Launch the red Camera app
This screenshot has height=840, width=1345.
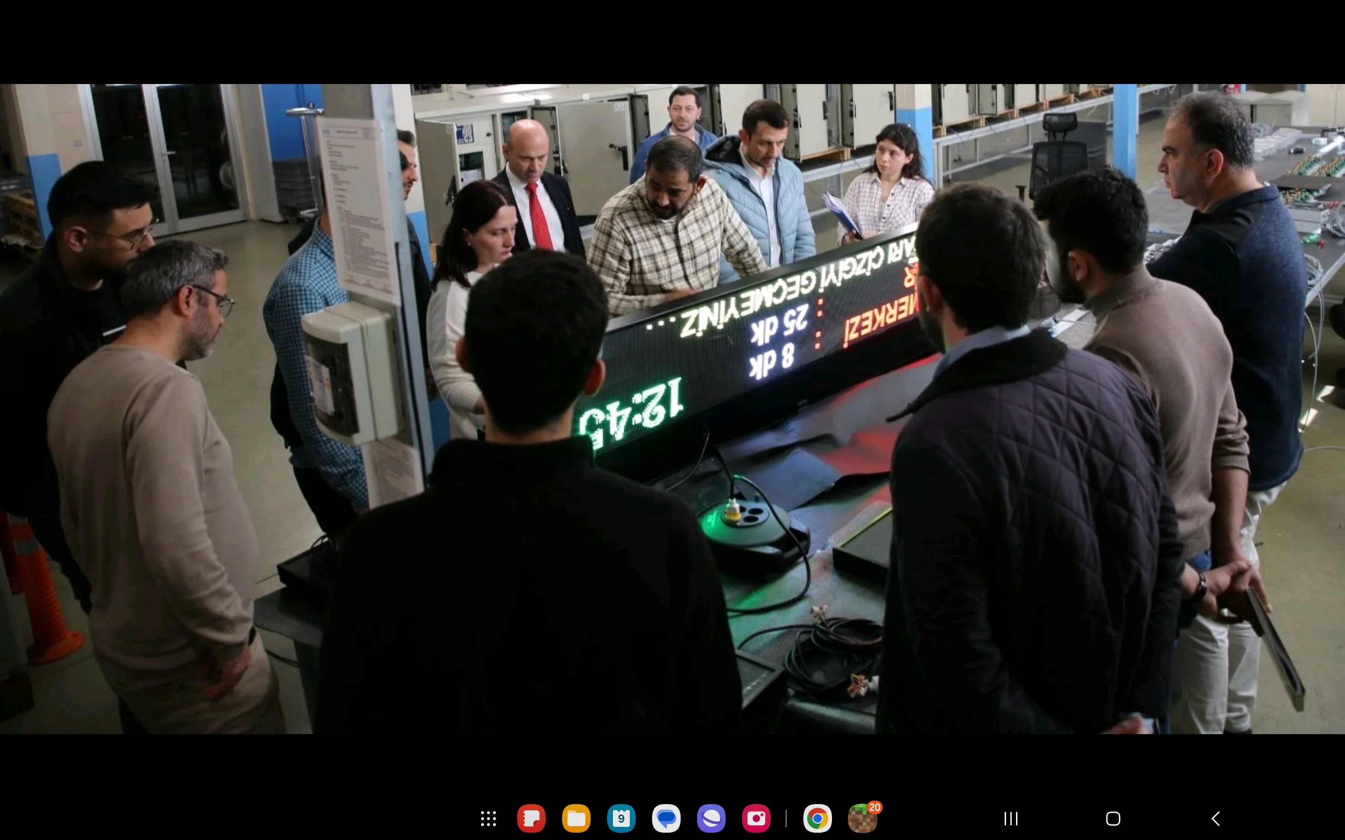pyautogui.click(x=756, y=818)
